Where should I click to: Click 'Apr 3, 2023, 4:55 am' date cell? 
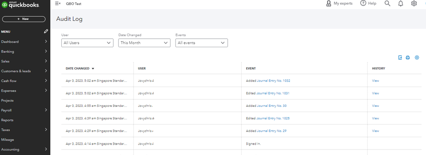(96, 106)
